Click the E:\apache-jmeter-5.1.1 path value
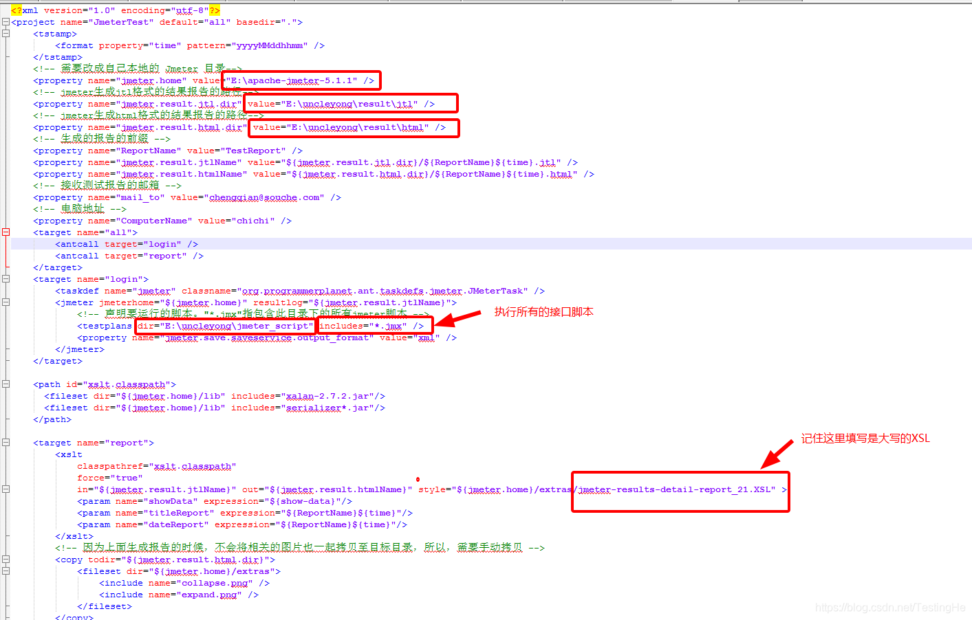972x620 pixels. pos(294,80)
